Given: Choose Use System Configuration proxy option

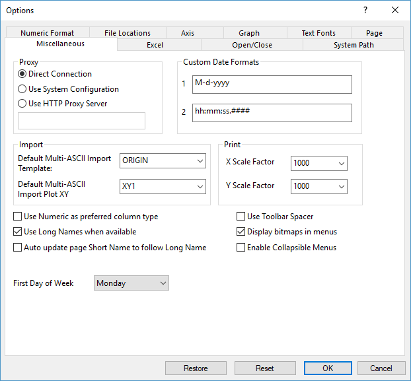Looking at the screenshot, I should pos(22,88).
